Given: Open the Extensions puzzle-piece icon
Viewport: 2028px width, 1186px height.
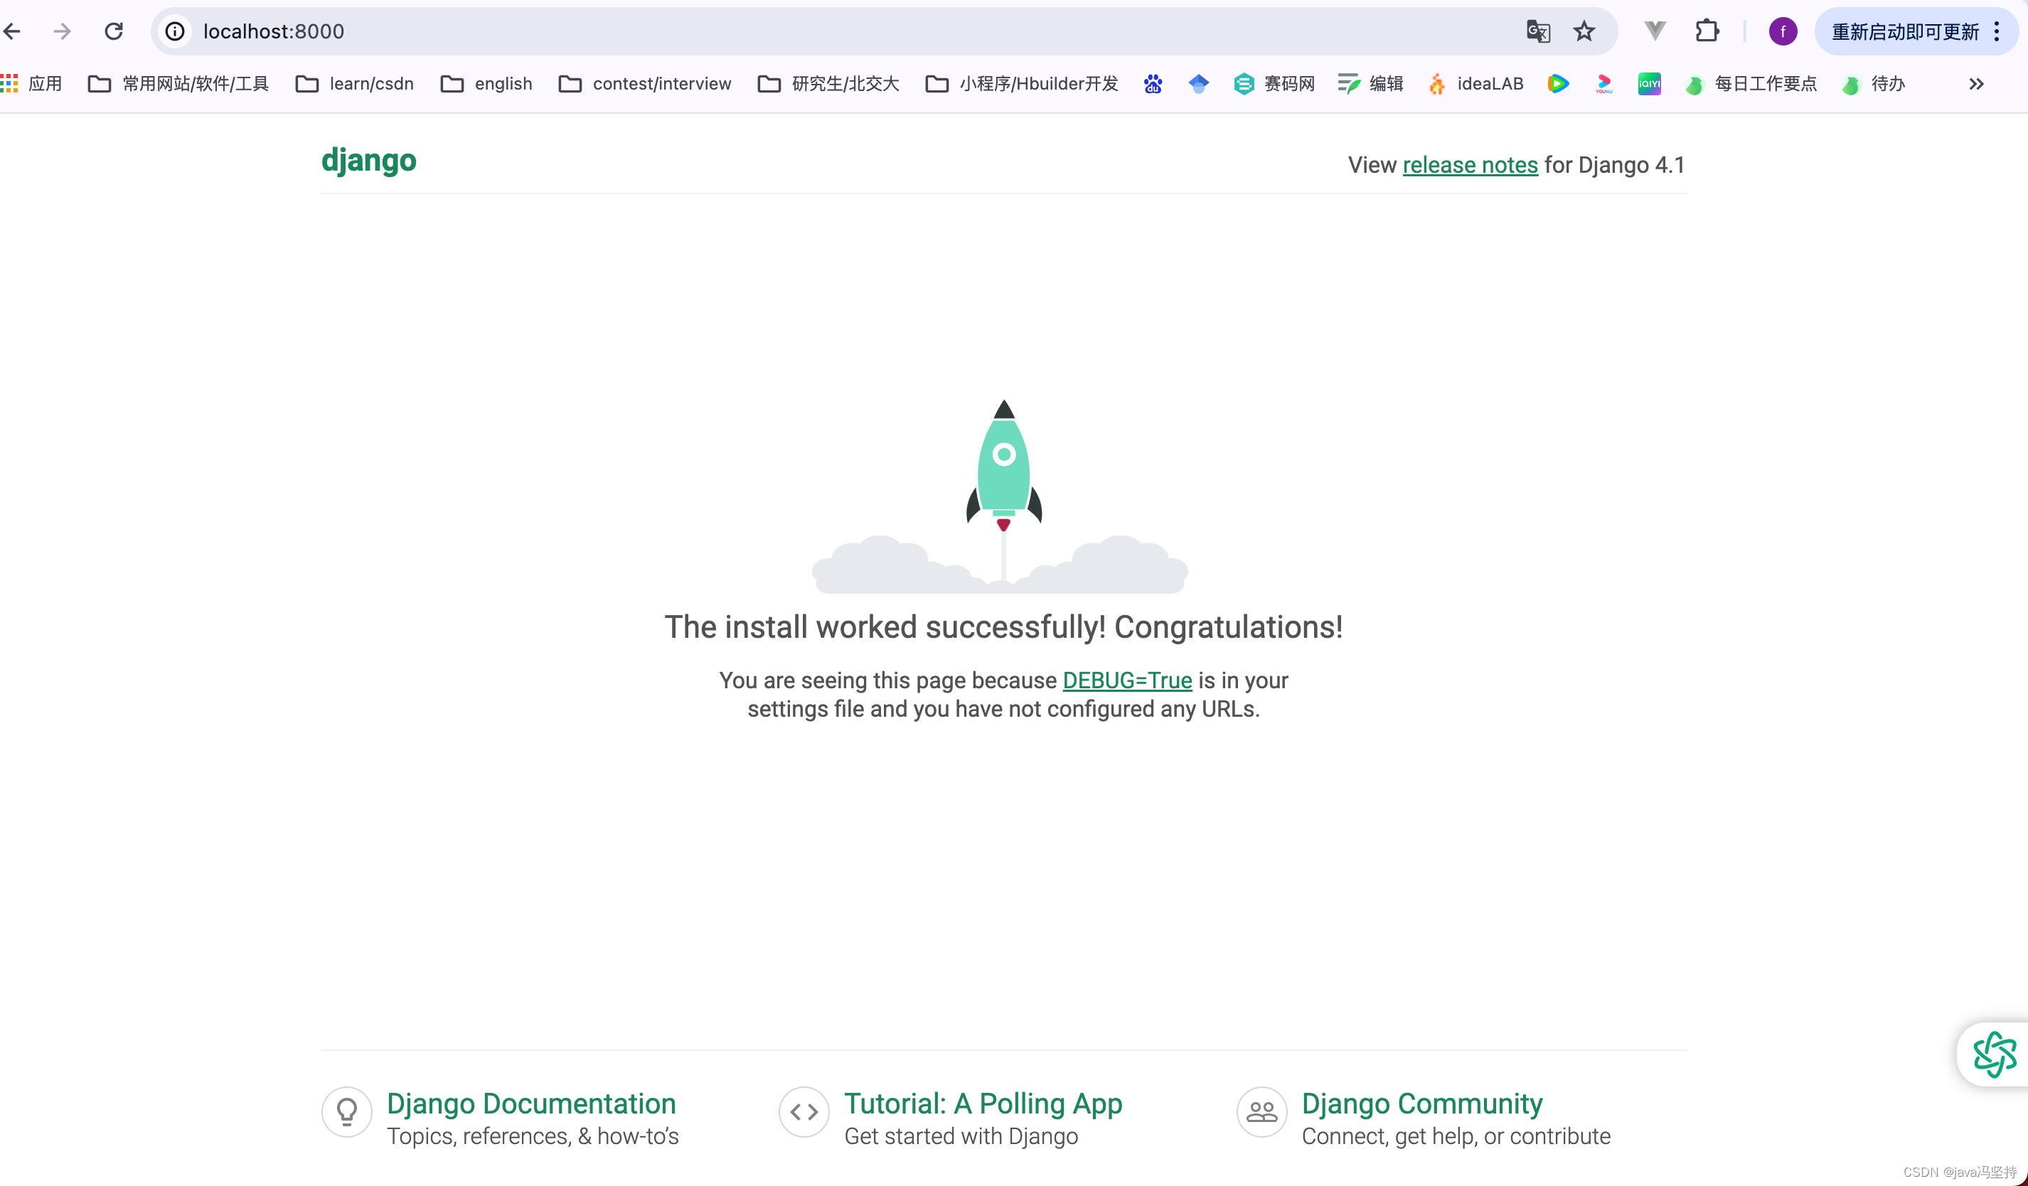Looking at the screenshot, I should [1707, 31].
